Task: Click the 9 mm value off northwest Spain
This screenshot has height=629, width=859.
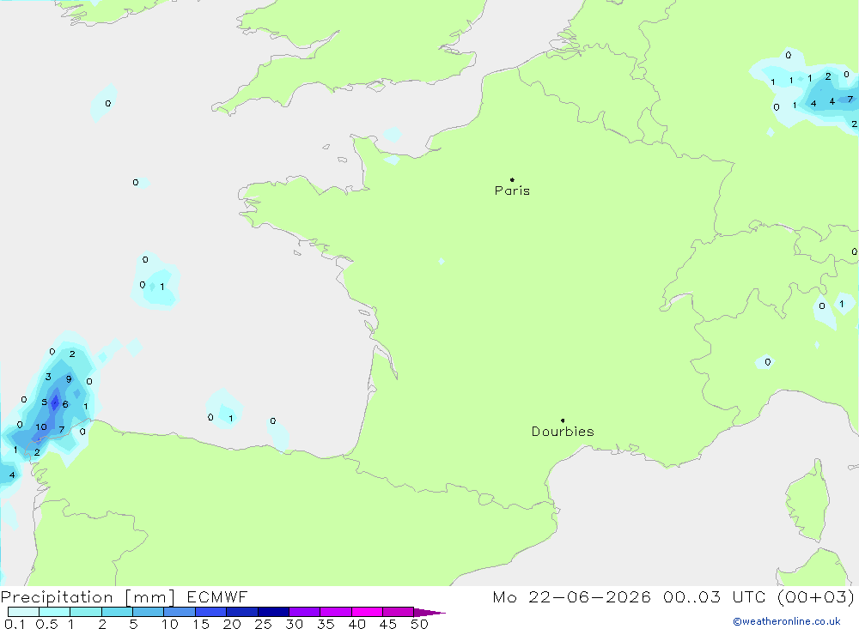Action: 69,378
